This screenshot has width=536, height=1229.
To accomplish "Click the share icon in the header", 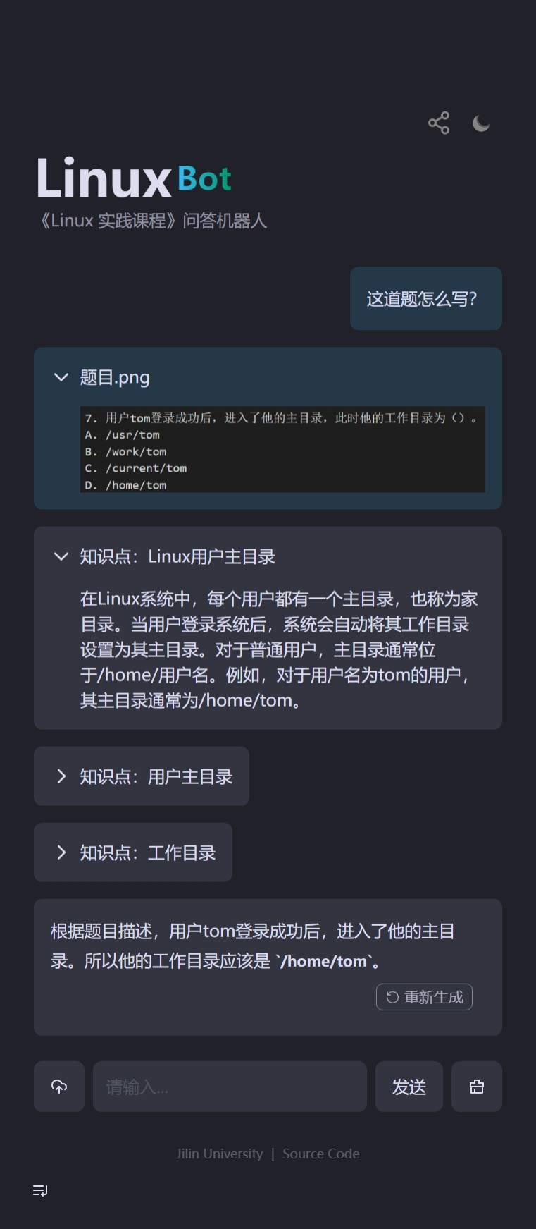I will coord(438,122).
